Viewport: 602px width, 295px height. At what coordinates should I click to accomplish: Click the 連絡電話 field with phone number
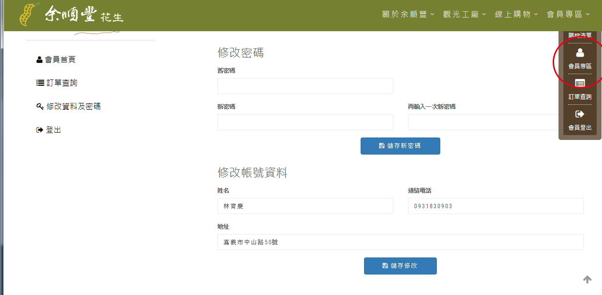tap(495, 206)
